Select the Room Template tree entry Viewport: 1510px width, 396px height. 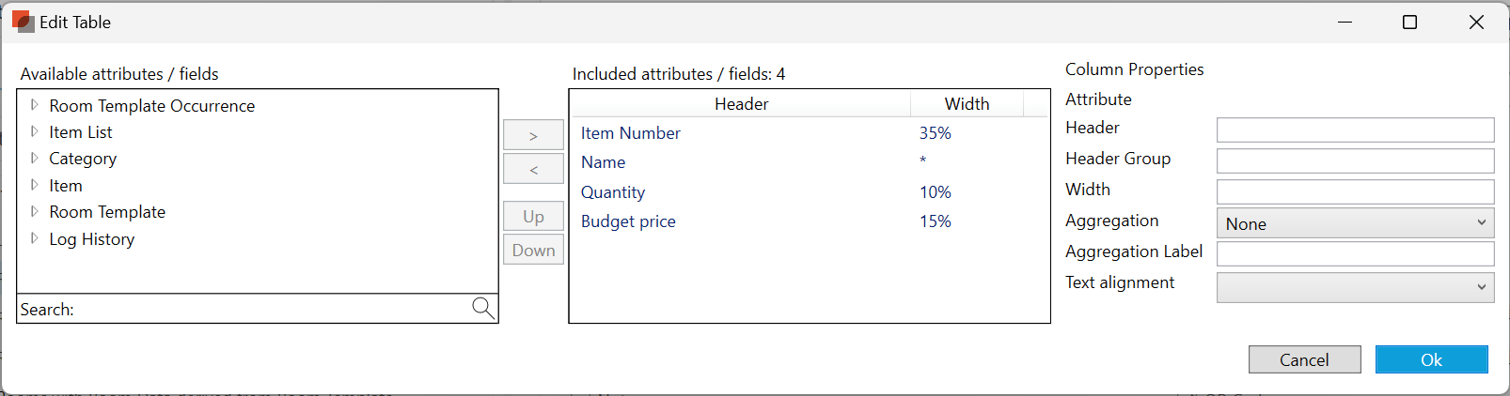click(x=107, y=212)
